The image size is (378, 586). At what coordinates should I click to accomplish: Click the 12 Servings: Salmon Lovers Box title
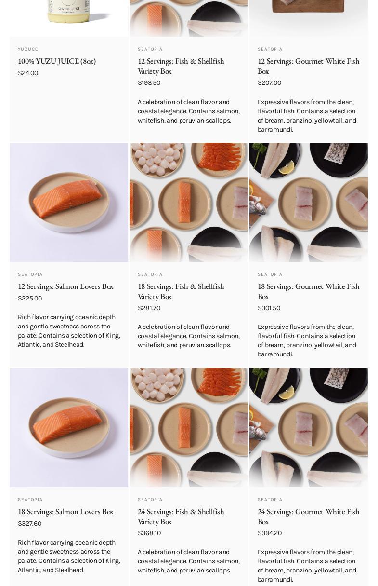(65, 286)
